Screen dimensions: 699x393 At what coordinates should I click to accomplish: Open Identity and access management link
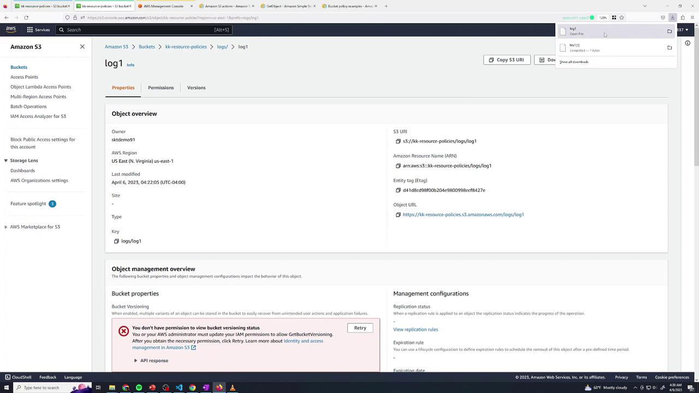coord(227,344)
